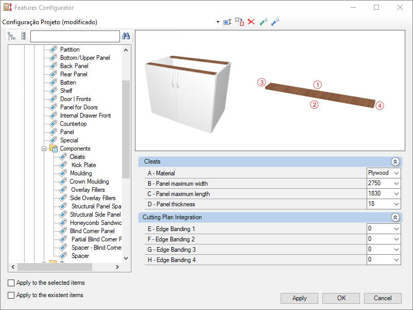The width and height of the screenshot is (413, 310).
Task: Click the tag icon beside Internal Drawer Front
Action: pos(54,116)
